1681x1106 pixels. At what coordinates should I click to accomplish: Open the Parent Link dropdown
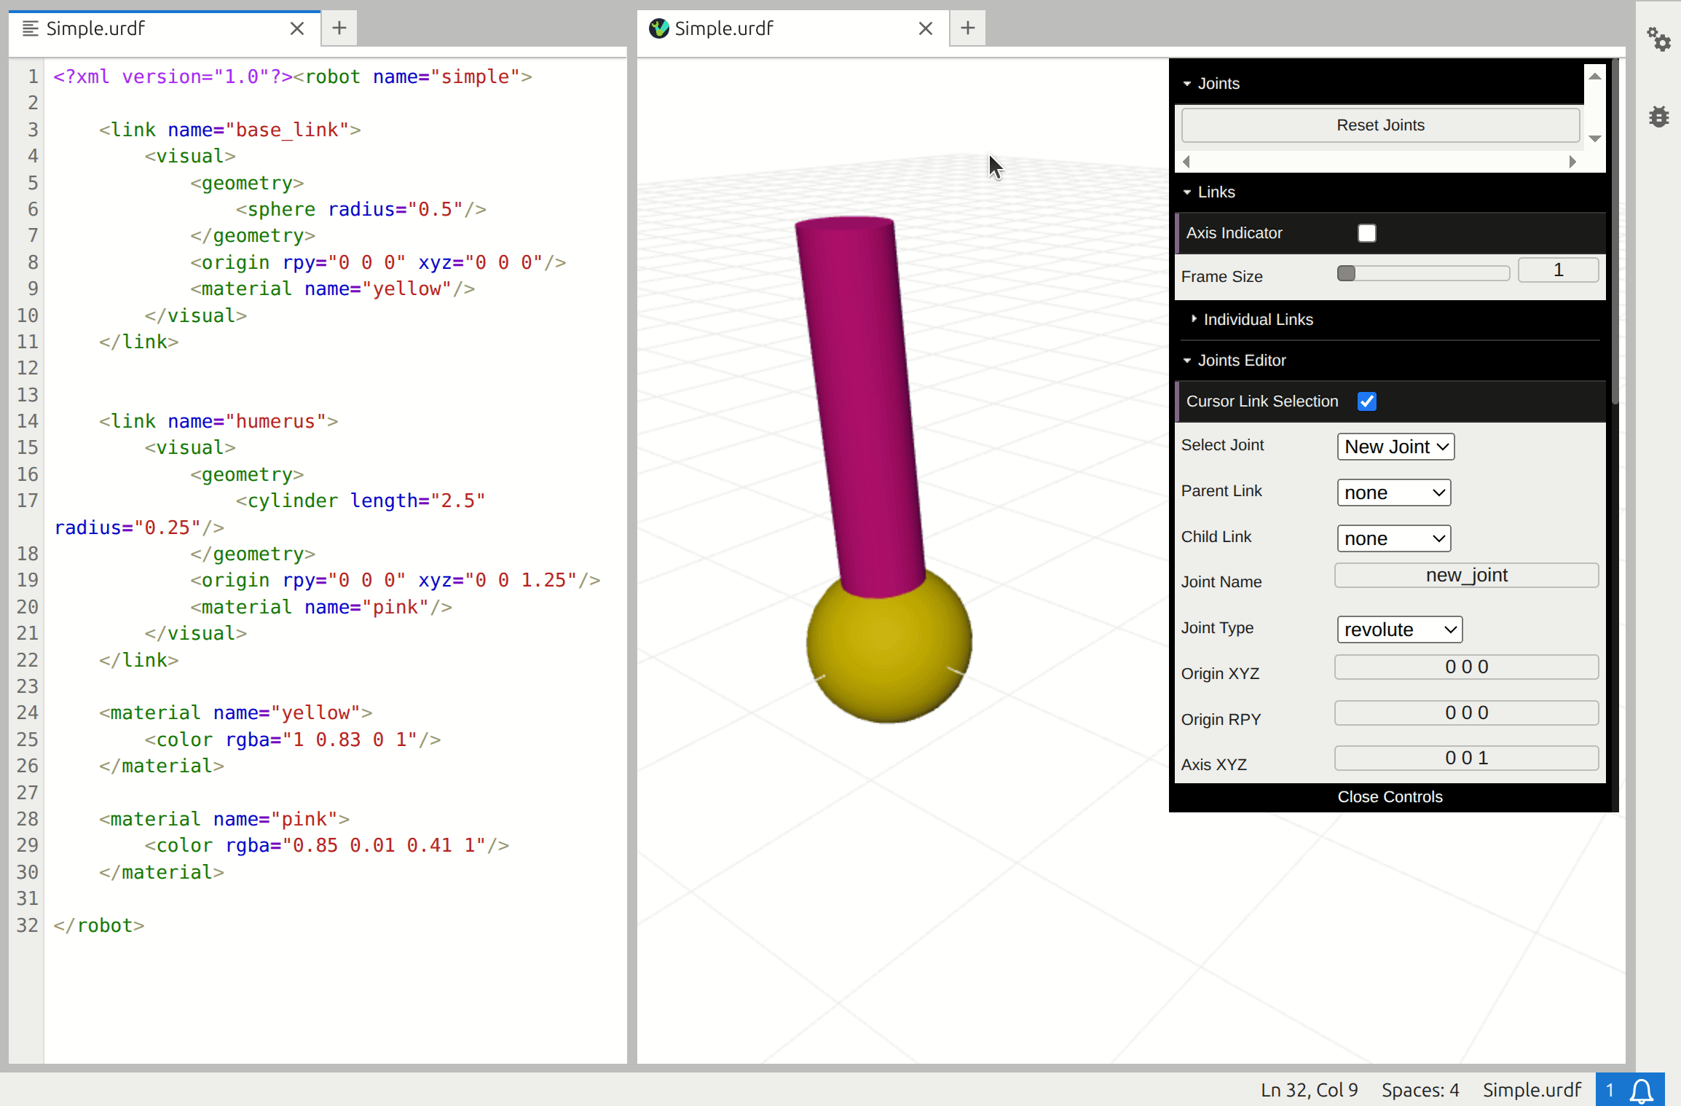(x=1394, y=493)
